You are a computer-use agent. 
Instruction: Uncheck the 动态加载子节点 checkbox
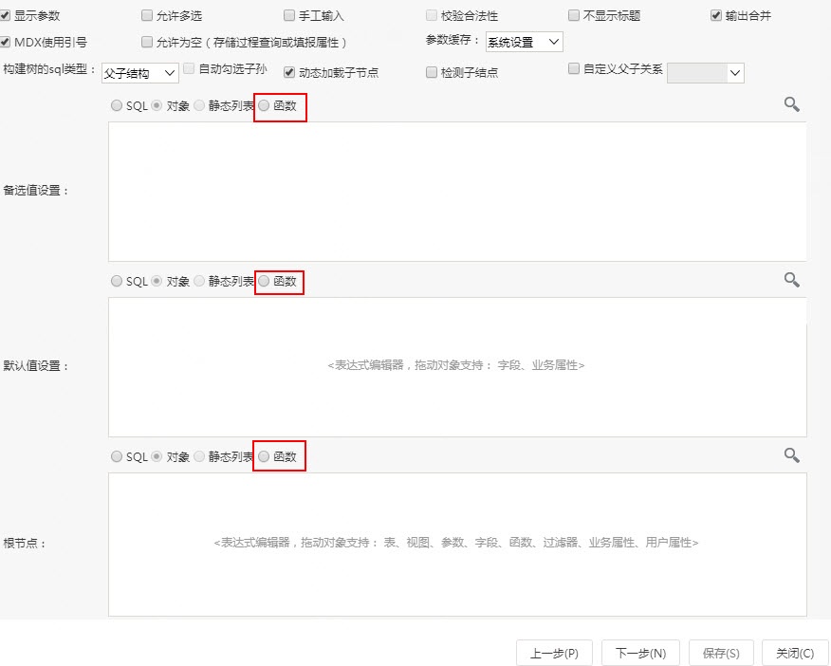[x=288, y=72]
